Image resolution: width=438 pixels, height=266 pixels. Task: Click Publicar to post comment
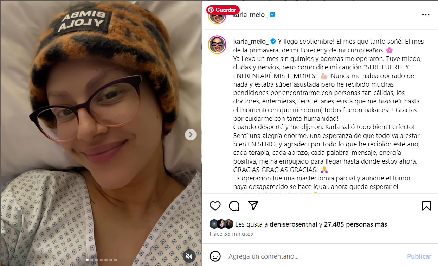pyautogui.click(x=419, y=256)
